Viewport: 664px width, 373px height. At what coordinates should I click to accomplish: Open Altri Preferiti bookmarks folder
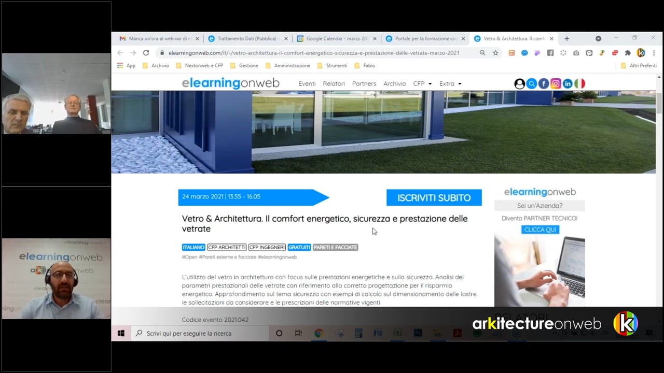coord(639,66)
